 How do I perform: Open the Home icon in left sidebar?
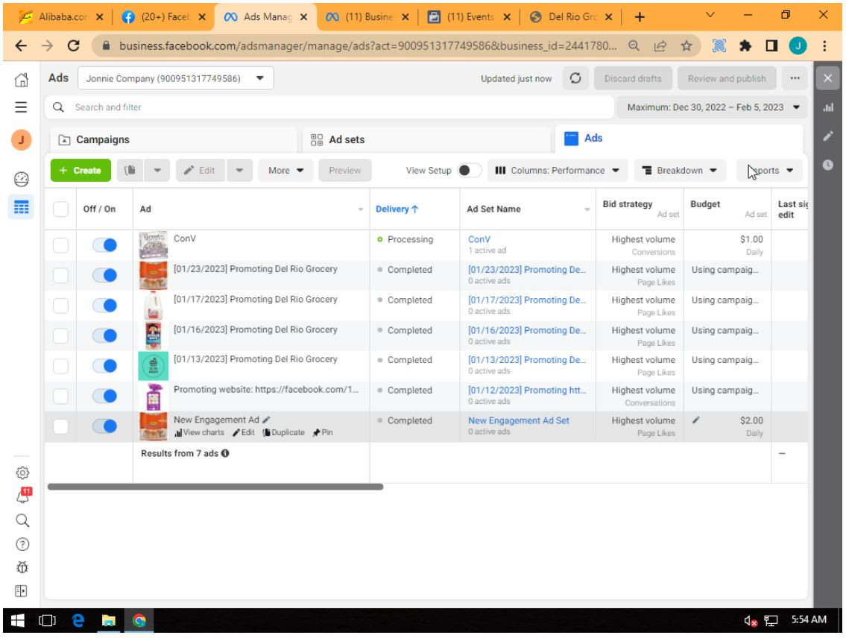(21, 80)
